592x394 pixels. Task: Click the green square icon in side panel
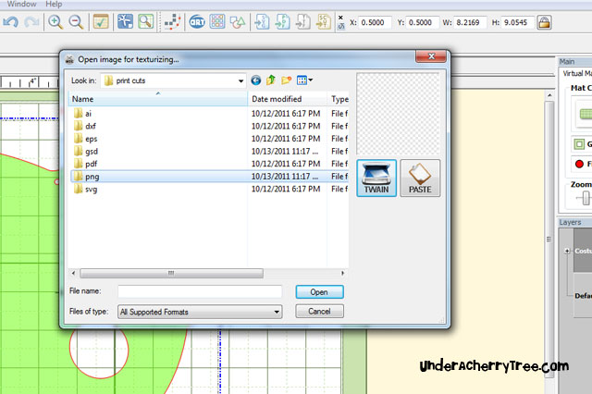(579, 143)
